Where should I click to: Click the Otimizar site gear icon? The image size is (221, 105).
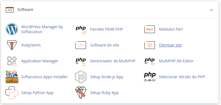click(150, 45)
